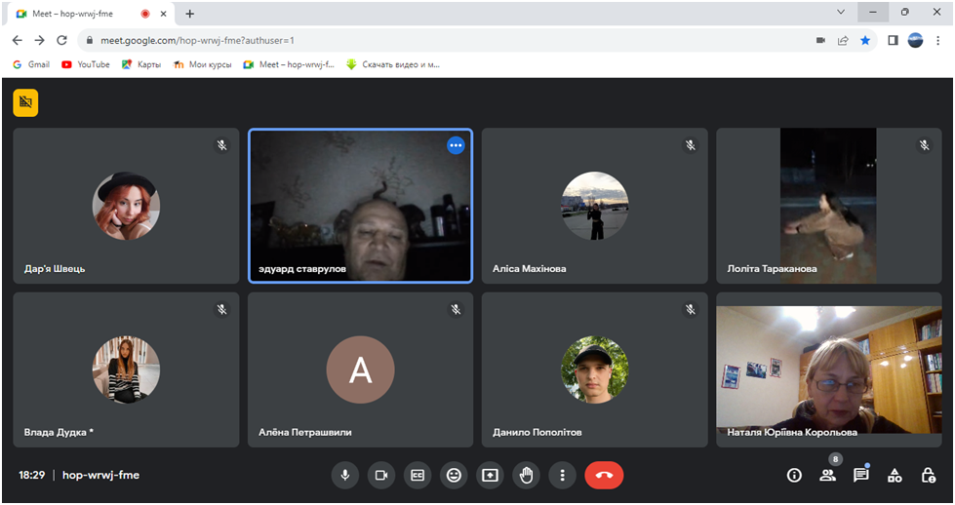Click the yellow video quality warning icon
The width and height of the screenshot is (955, 505).
[x=25, y=102]
